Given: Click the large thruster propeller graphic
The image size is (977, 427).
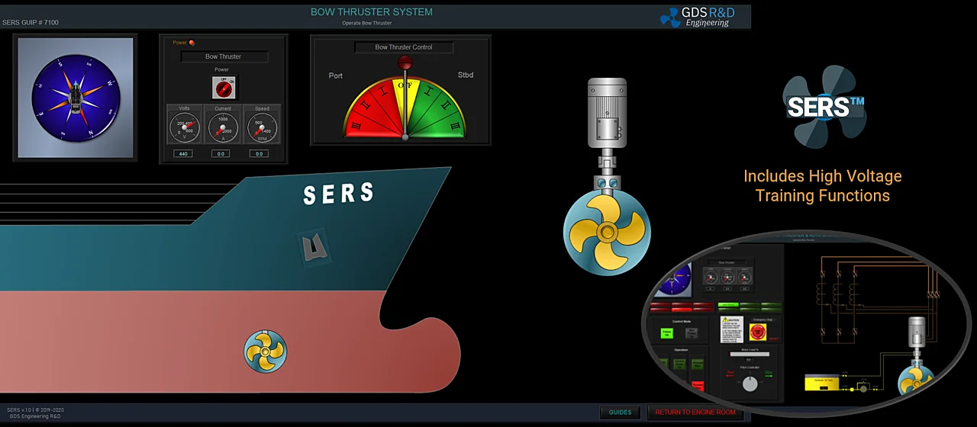Looking at the screenshot, I should [607, 233].
